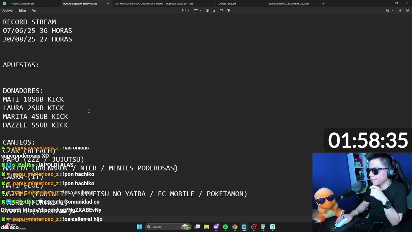Open Calculator from the taskbar
This screenshot has height=232, width=412.
tap(263, 227)
